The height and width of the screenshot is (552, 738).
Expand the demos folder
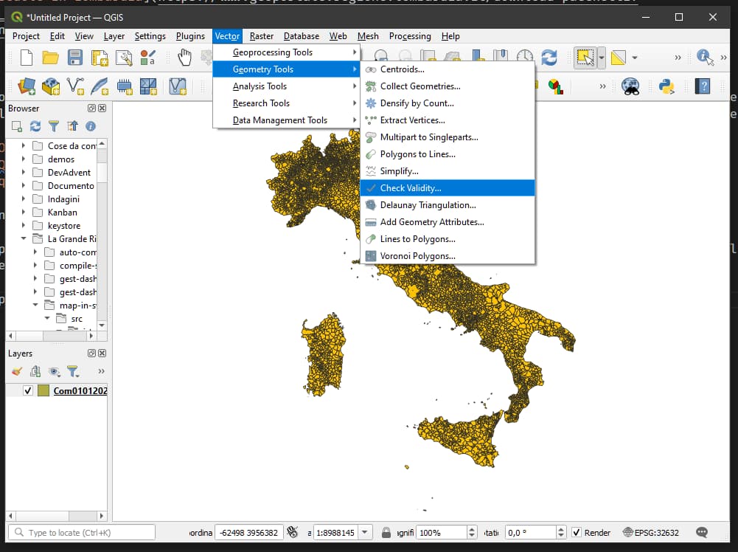click(23, 159)
